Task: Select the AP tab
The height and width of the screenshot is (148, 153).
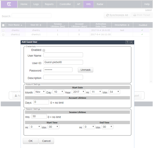Action: [79, 4]
